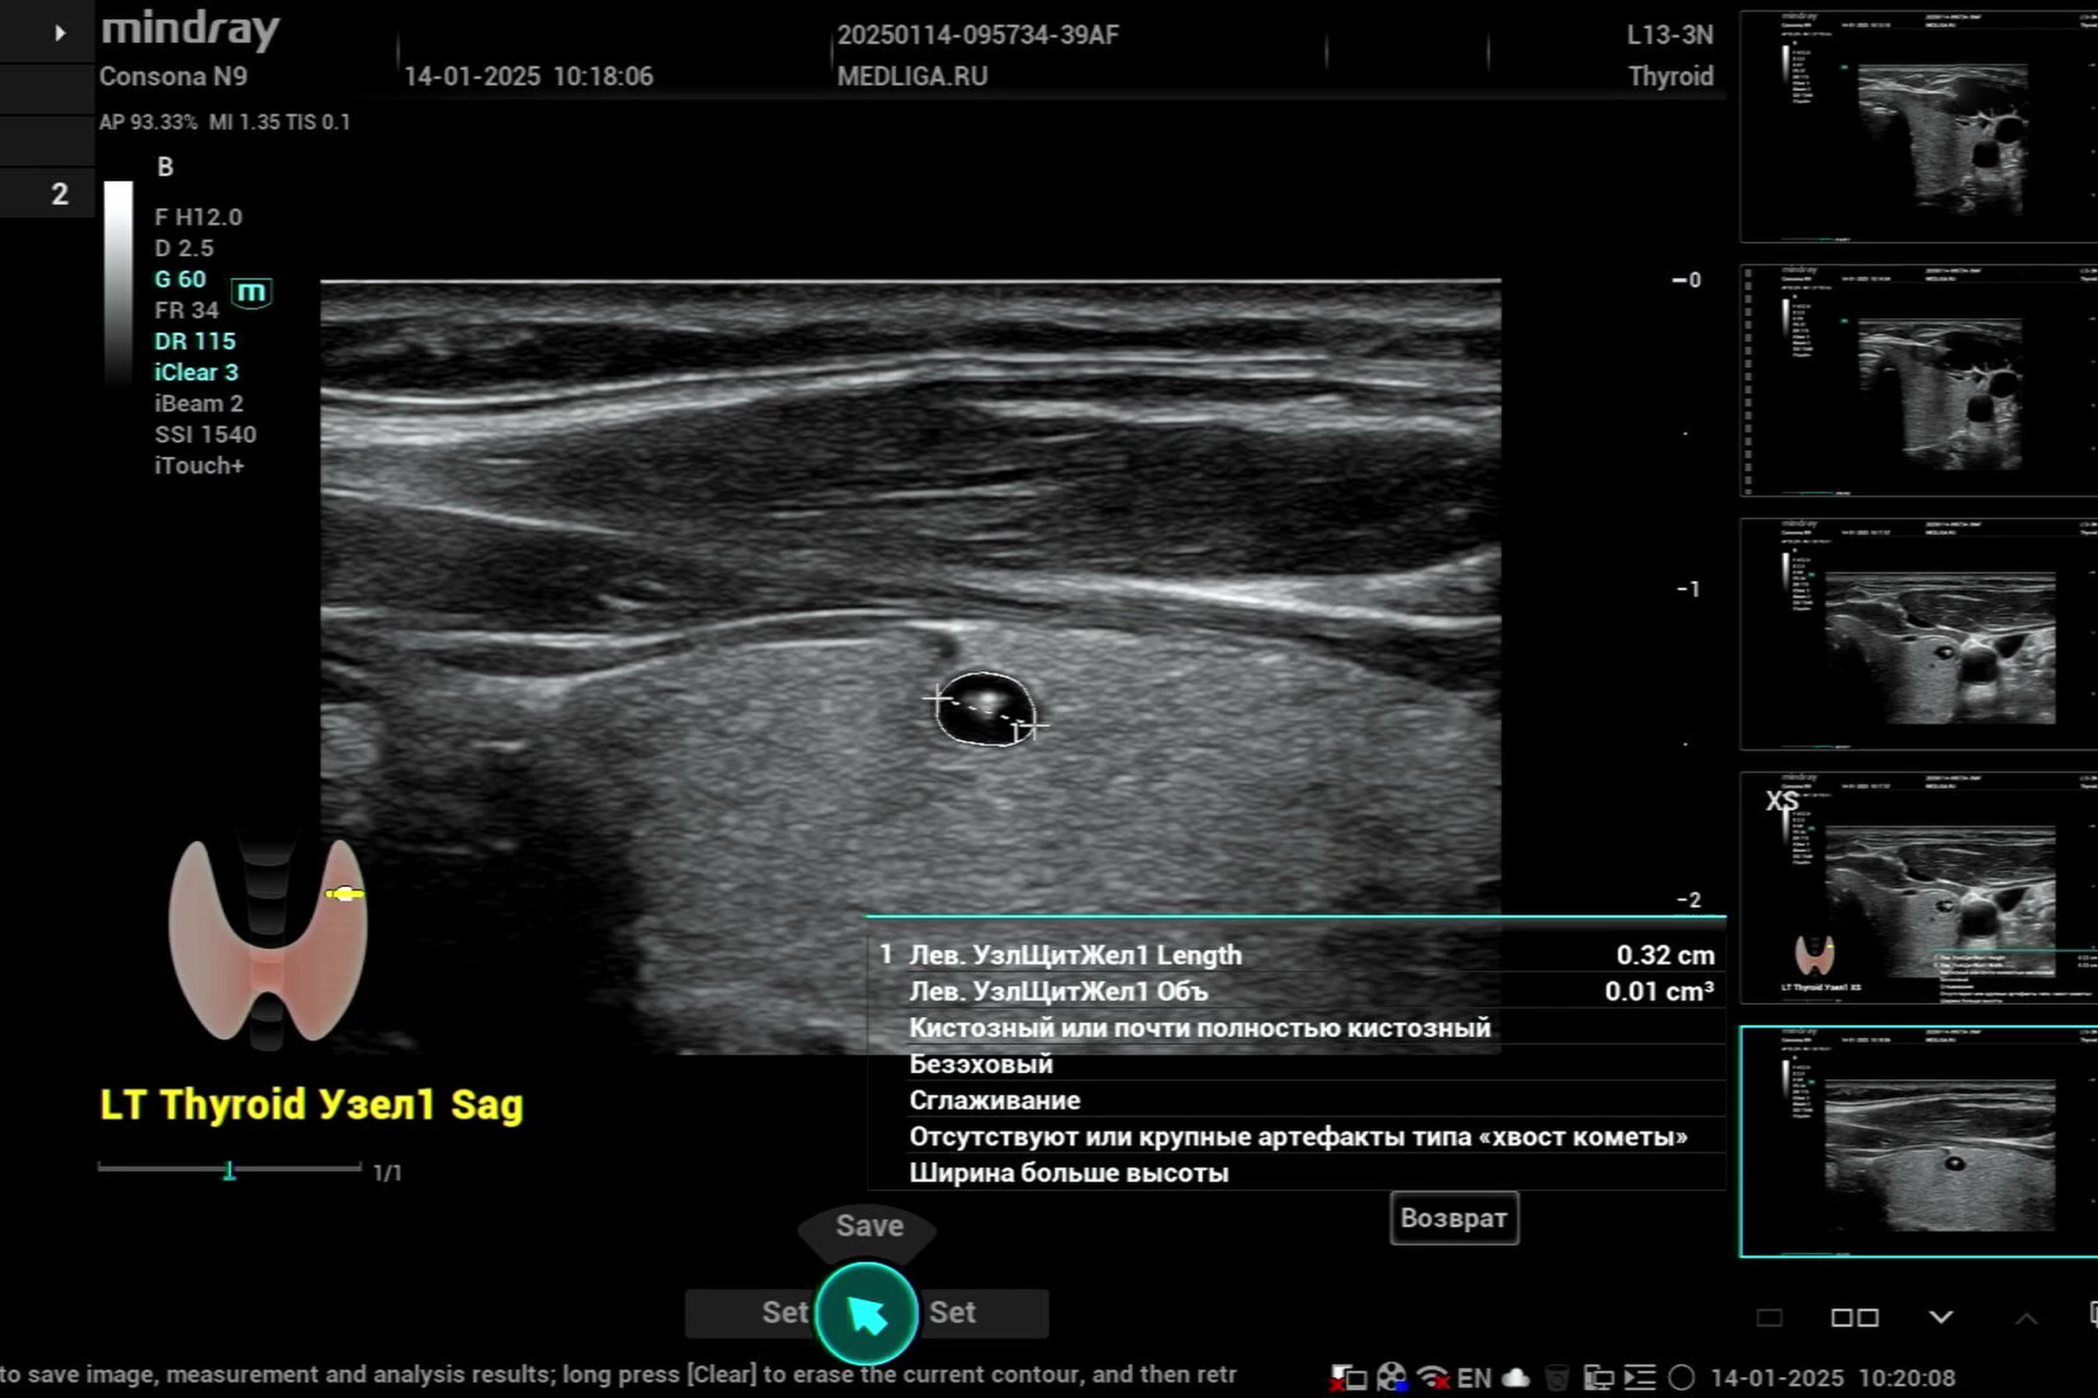Open the cloud storage status icon
Viewport: 2098px width, 1398px height.
point(1516,1378)
